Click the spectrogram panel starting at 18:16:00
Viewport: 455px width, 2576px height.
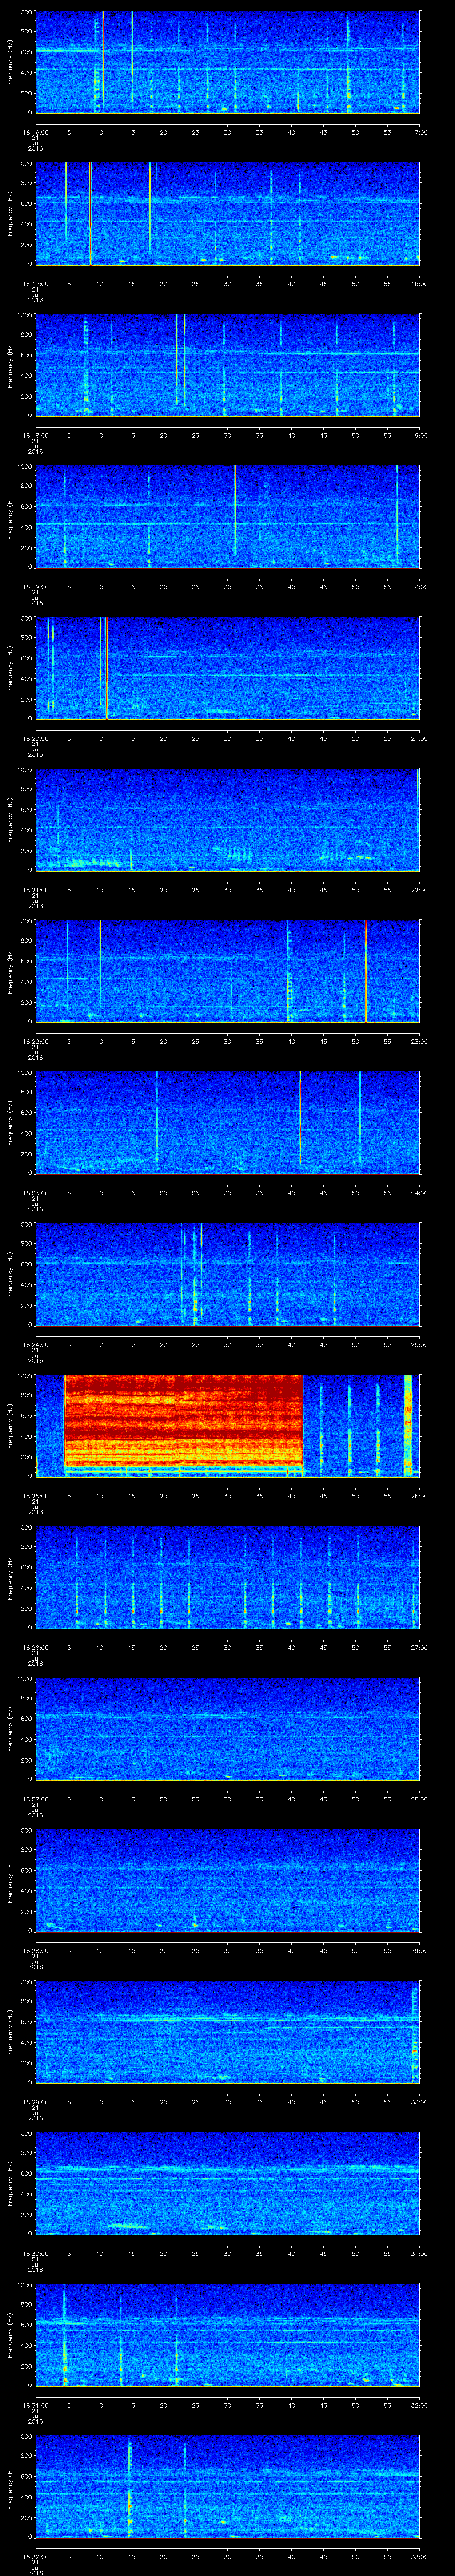coord(227,62)
